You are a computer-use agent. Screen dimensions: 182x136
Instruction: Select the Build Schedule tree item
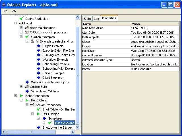(x=64, y=123)
